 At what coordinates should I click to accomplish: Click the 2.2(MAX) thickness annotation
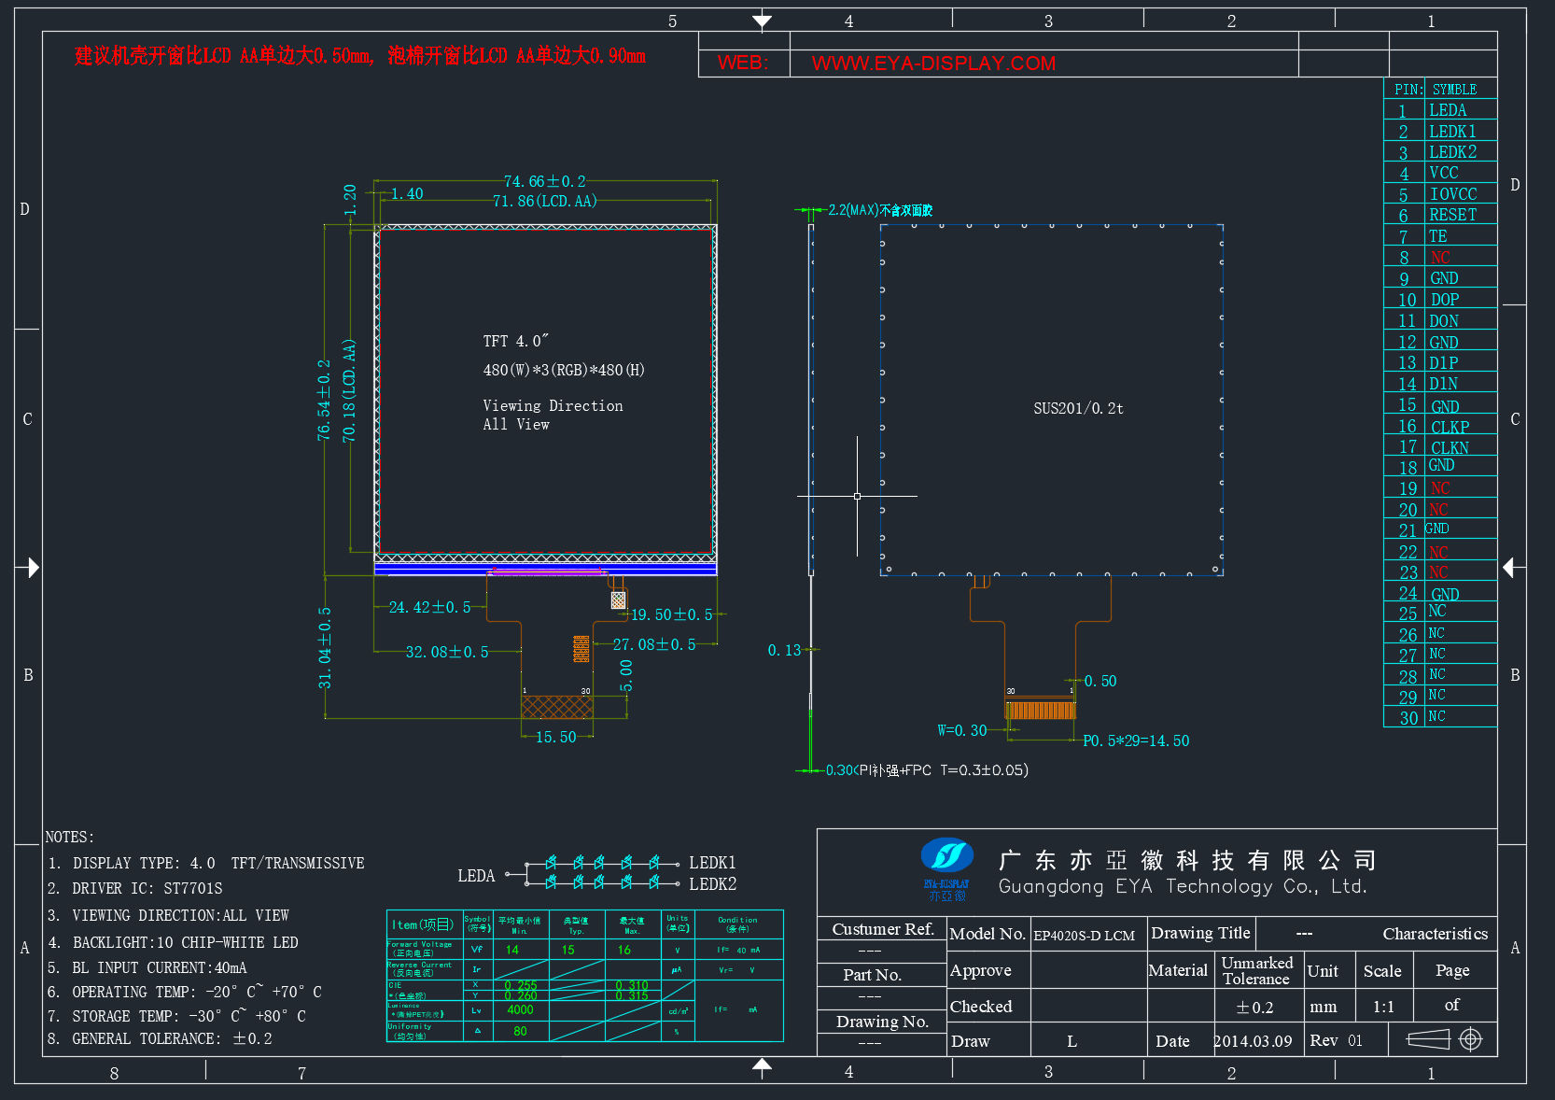[x=880, y=210]
